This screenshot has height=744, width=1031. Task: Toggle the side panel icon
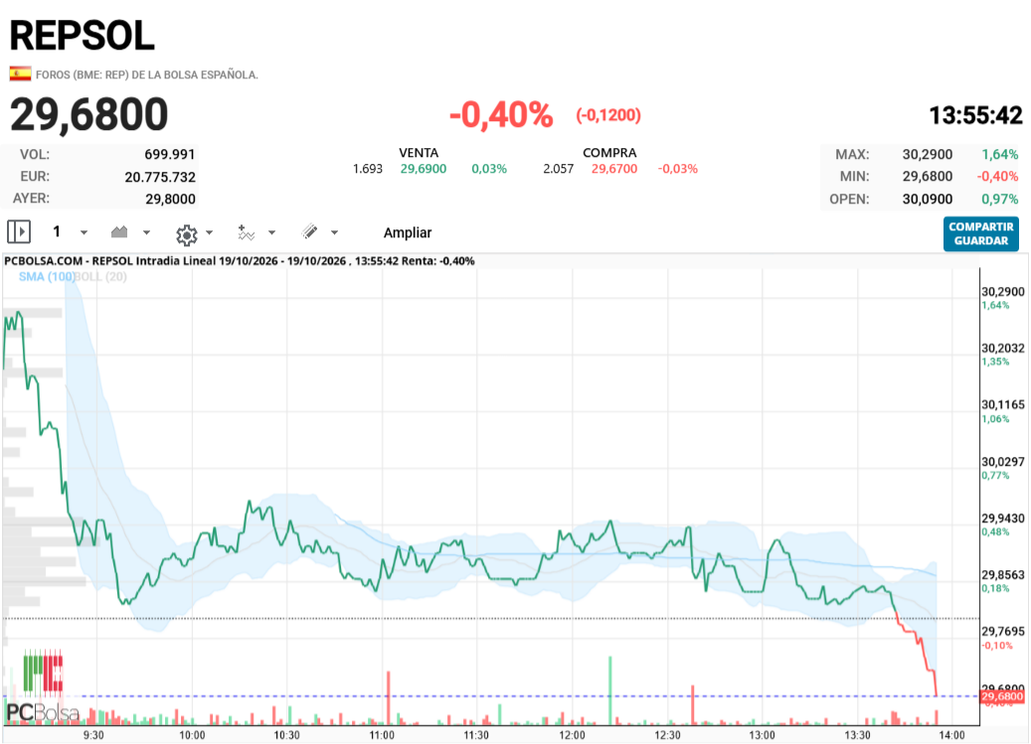point(19,231)
